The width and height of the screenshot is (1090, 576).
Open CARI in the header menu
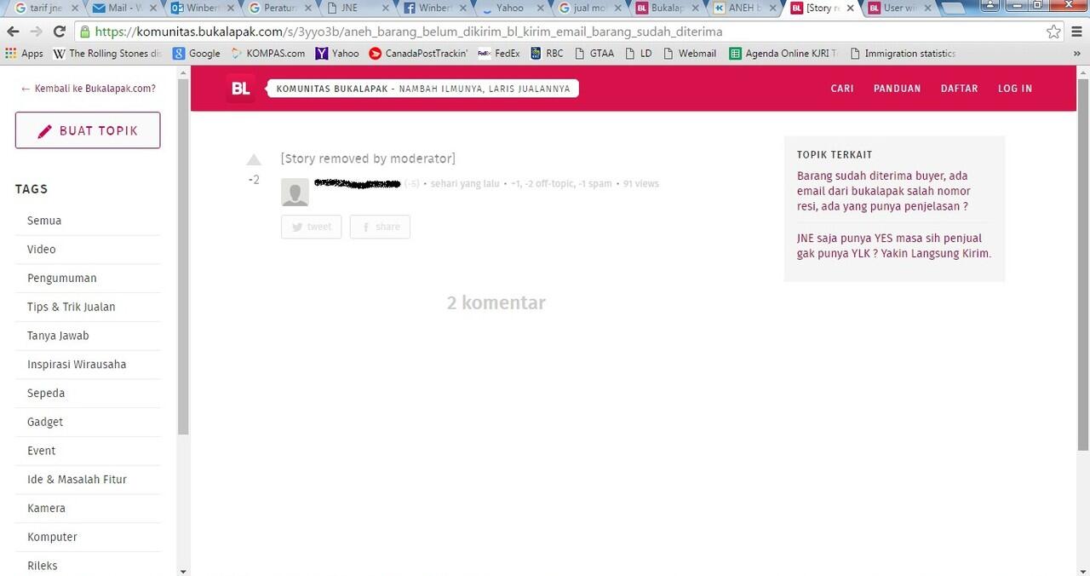(842, 89)
